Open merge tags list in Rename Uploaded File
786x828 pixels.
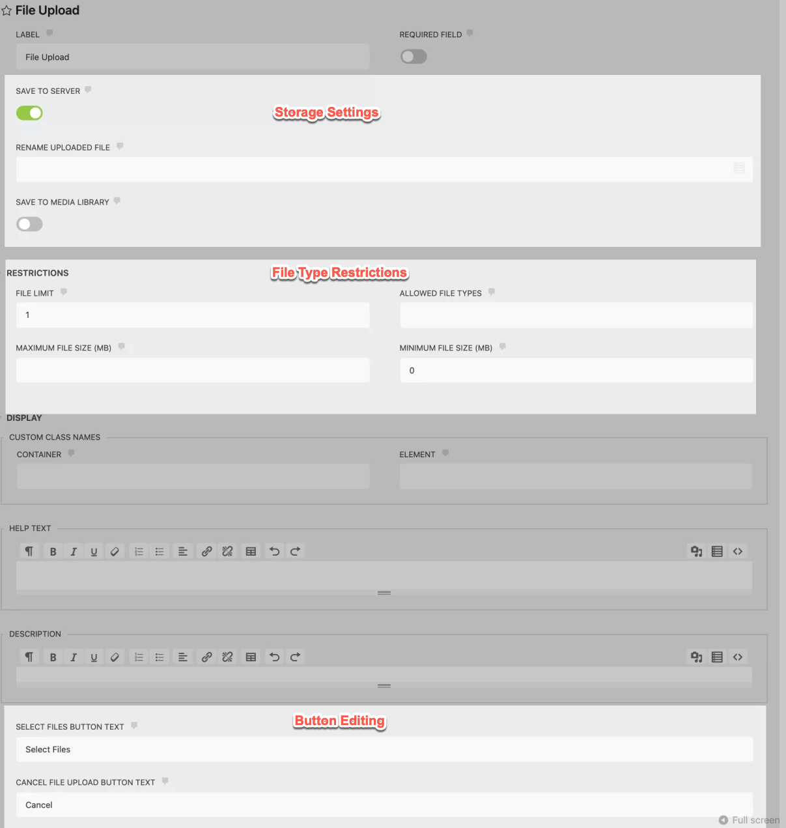pyautogui.click(x=739, y=169)
